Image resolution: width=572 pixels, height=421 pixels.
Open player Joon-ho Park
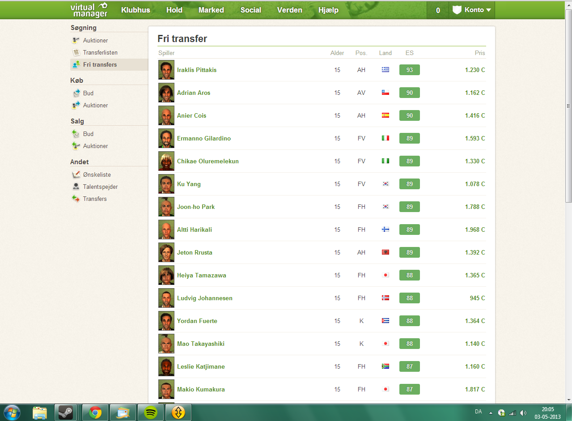tap(196, 207)
